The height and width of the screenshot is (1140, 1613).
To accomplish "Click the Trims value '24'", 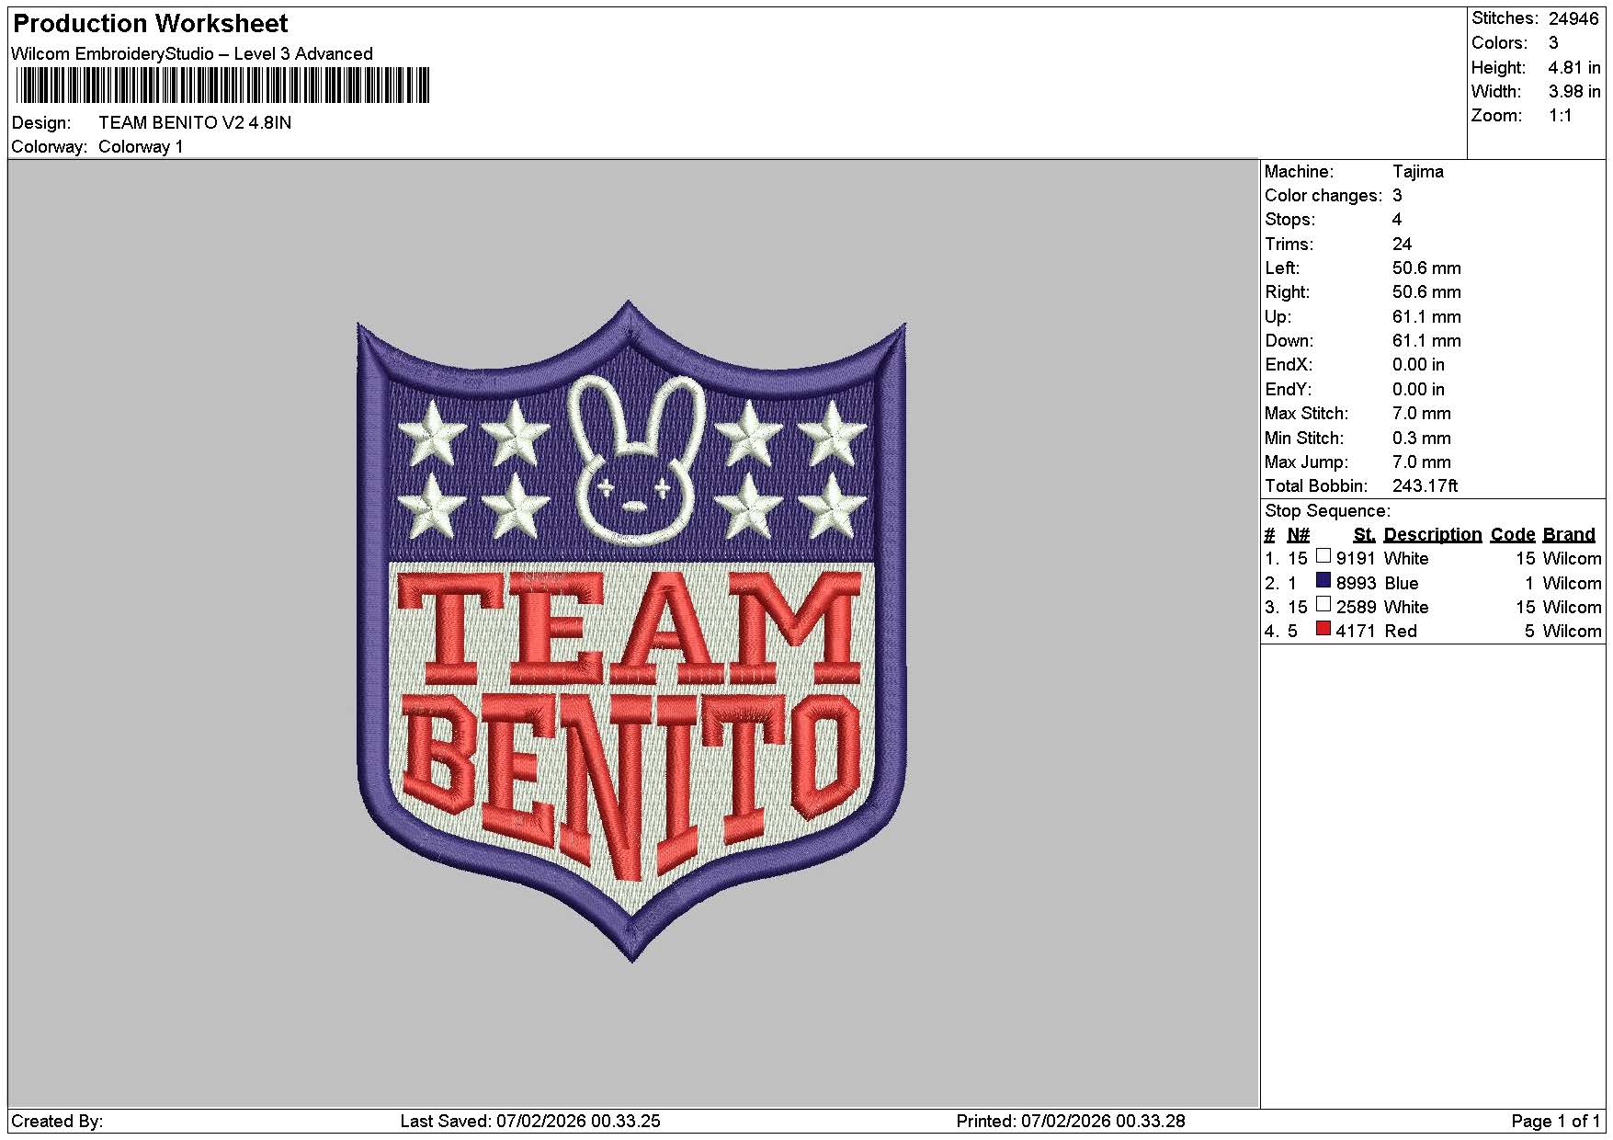I will [x=1402, y=244].
